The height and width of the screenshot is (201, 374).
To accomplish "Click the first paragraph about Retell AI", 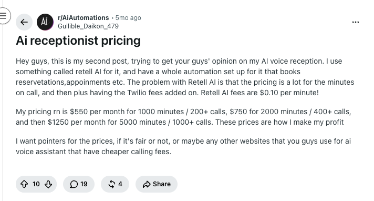I will click(x=185, y=77).
